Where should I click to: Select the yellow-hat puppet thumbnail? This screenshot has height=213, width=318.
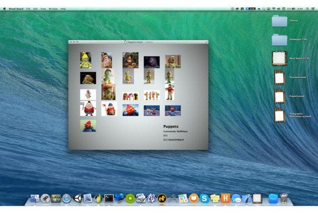(86, 60)
